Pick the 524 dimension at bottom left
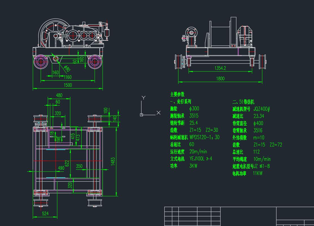Screen dimensions: 314x226 coord(45,214)
